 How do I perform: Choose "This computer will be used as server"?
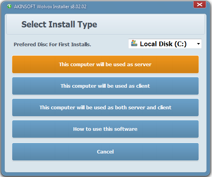pyautogui.click(x=105, y=64)
